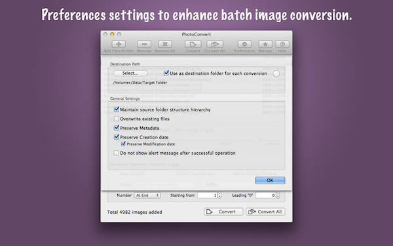Click the Remove toolbar icon
The height and width of the screenshot is (246, 393).
tap(144, 44)
